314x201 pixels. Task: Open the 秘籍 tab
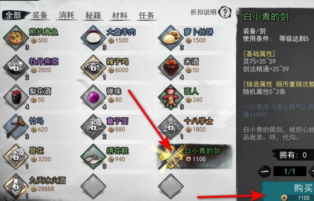coord(93,15)
